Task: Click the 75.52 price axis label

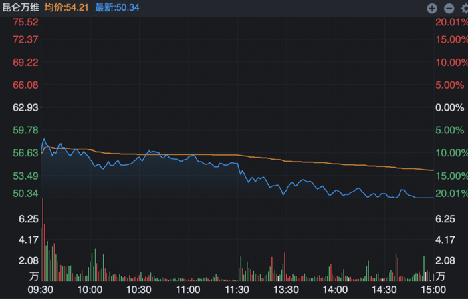Action: point(25,22)
